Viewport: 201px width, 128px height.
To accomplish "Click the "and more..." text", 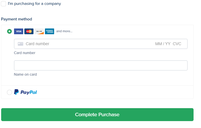I will [64, 31].
